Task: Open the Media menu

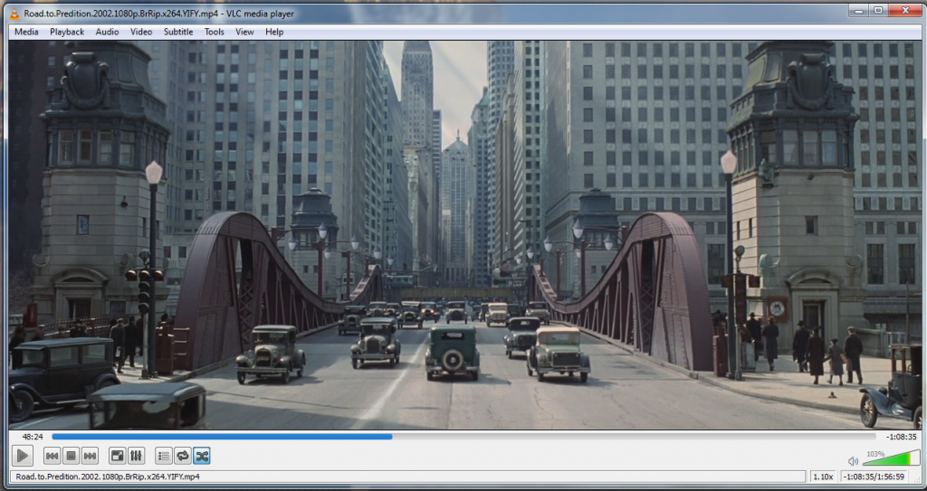Action: click(26, 32)
